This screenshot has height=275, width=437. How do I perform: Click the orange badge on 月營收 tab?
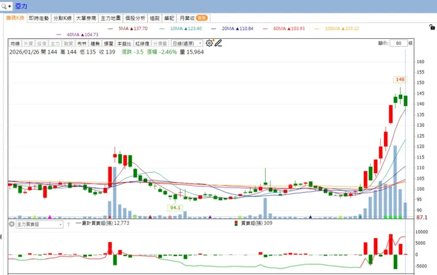coord(201,18)
